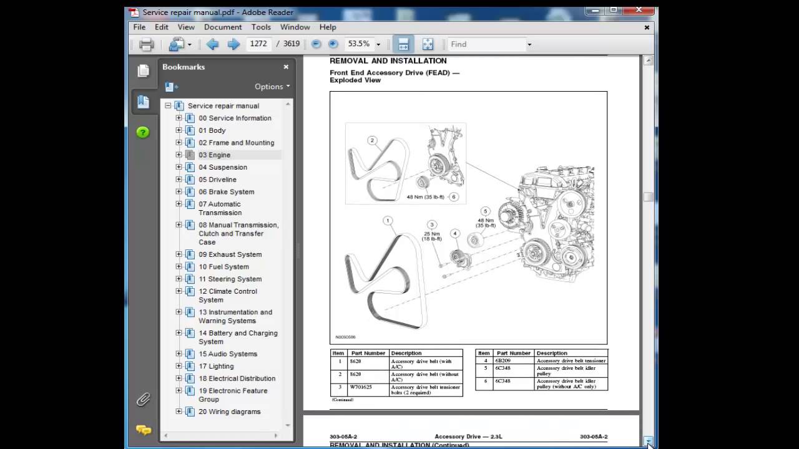
Task: Select the 07 Automatic Transmission bookmark
Action: (x=220, y=208)
